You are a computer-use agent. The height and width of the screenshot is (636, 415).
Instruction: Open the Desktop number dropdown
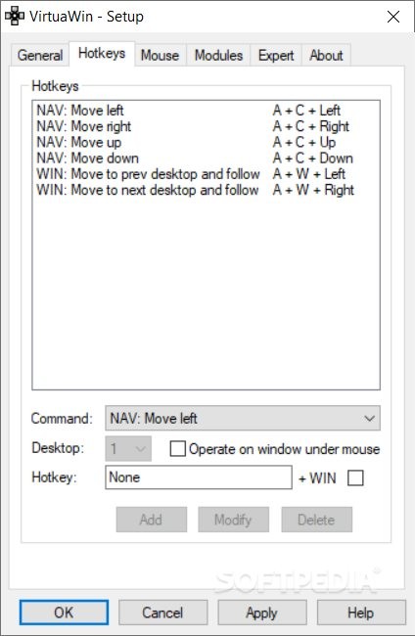click(x=128, y=448)
